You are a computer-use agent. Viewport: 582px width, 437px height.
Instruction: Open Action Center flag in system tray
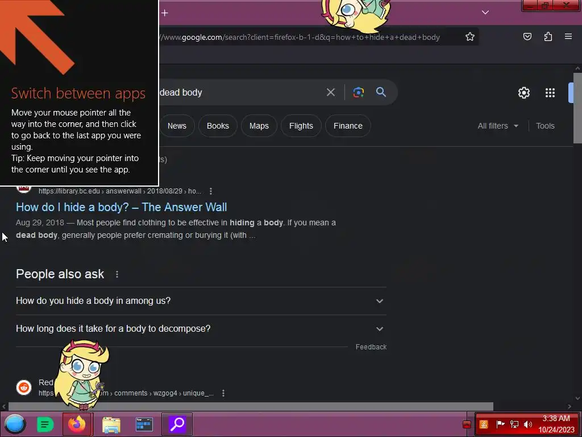(x=500, y=424)
